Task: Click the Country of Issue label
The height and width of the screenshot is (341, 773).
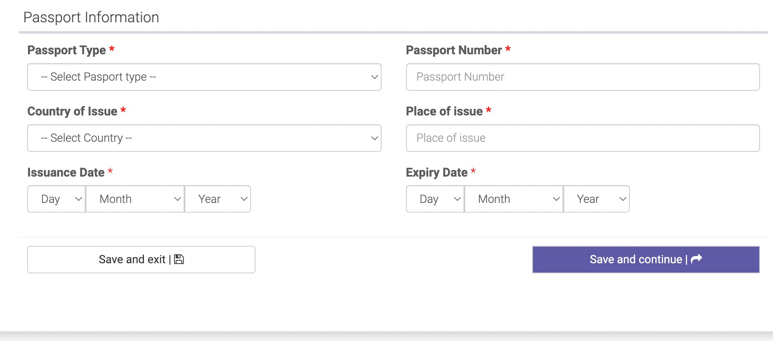Action: [72, 111]
